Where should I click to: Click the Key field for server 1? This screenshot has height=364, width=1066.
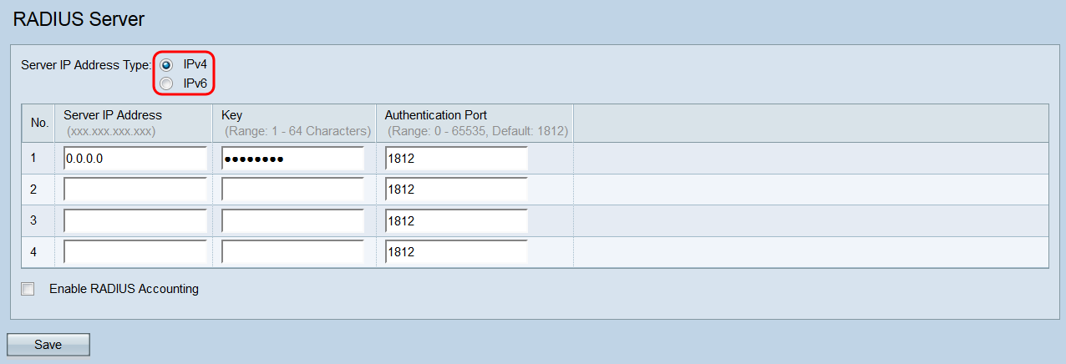(293, 159)
